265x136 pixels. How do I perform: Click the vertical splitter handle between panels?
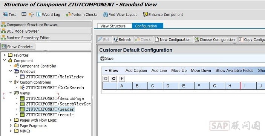92,97
